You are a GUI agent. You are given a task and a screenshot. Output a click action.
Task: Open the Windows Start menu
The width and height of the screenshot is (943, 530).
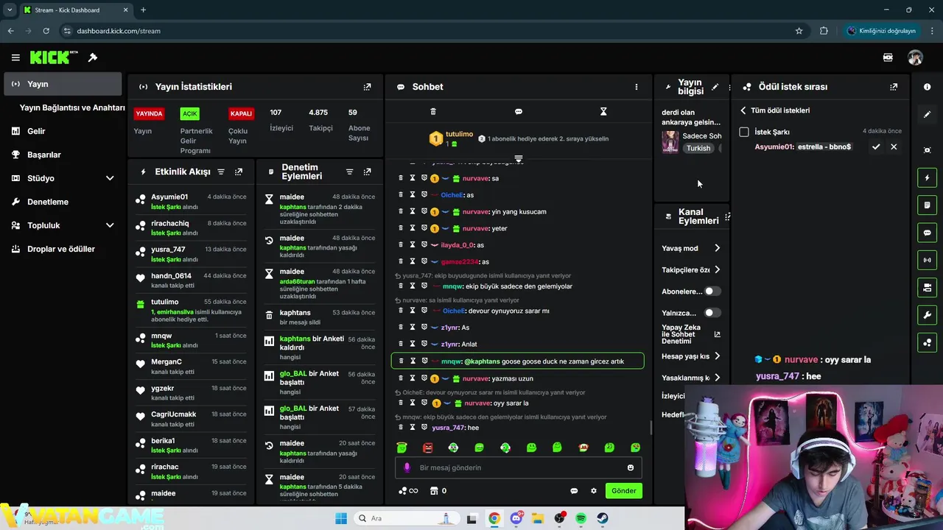point(341,518)
